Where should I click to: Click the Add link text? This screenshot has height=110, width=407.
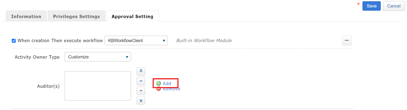pyautogui.click(x=167, y=83)
